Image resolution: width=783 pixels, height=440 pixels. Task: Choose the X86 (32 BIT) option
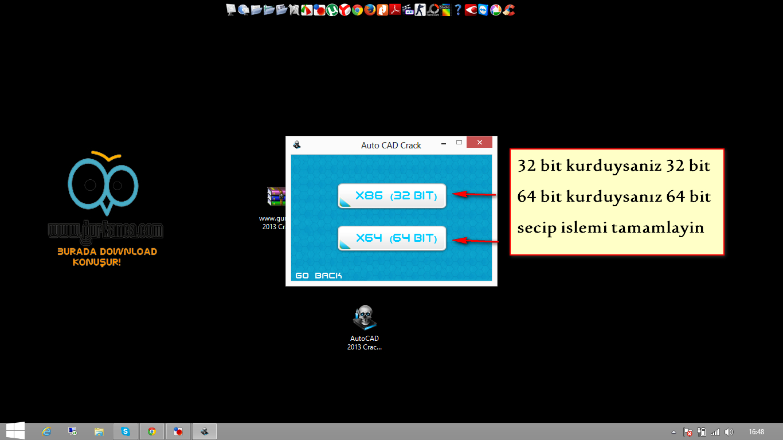392,196
